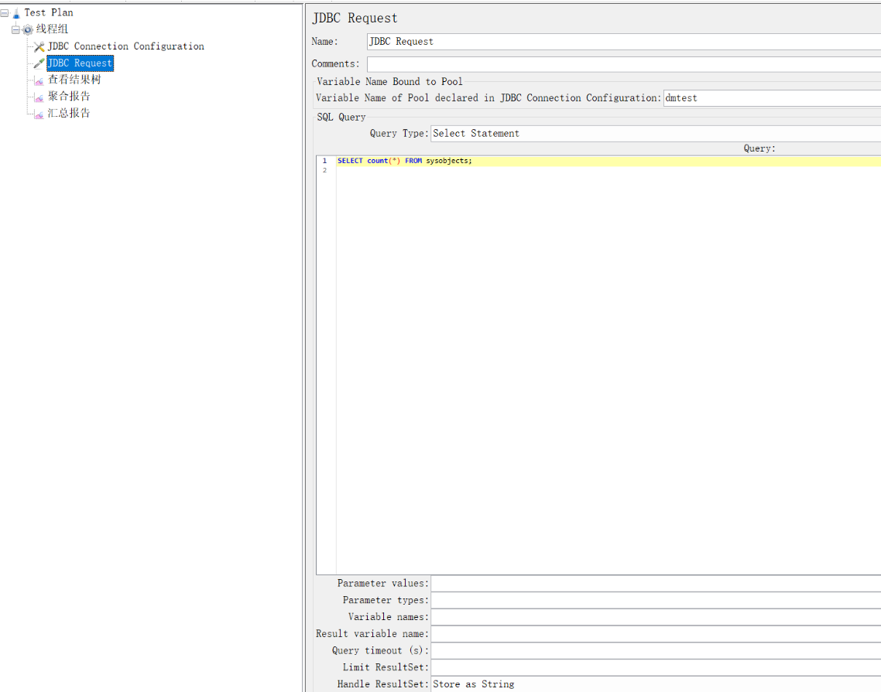Click the Limit ResultSet field
881x692 pixels.
tap(656, 668)
